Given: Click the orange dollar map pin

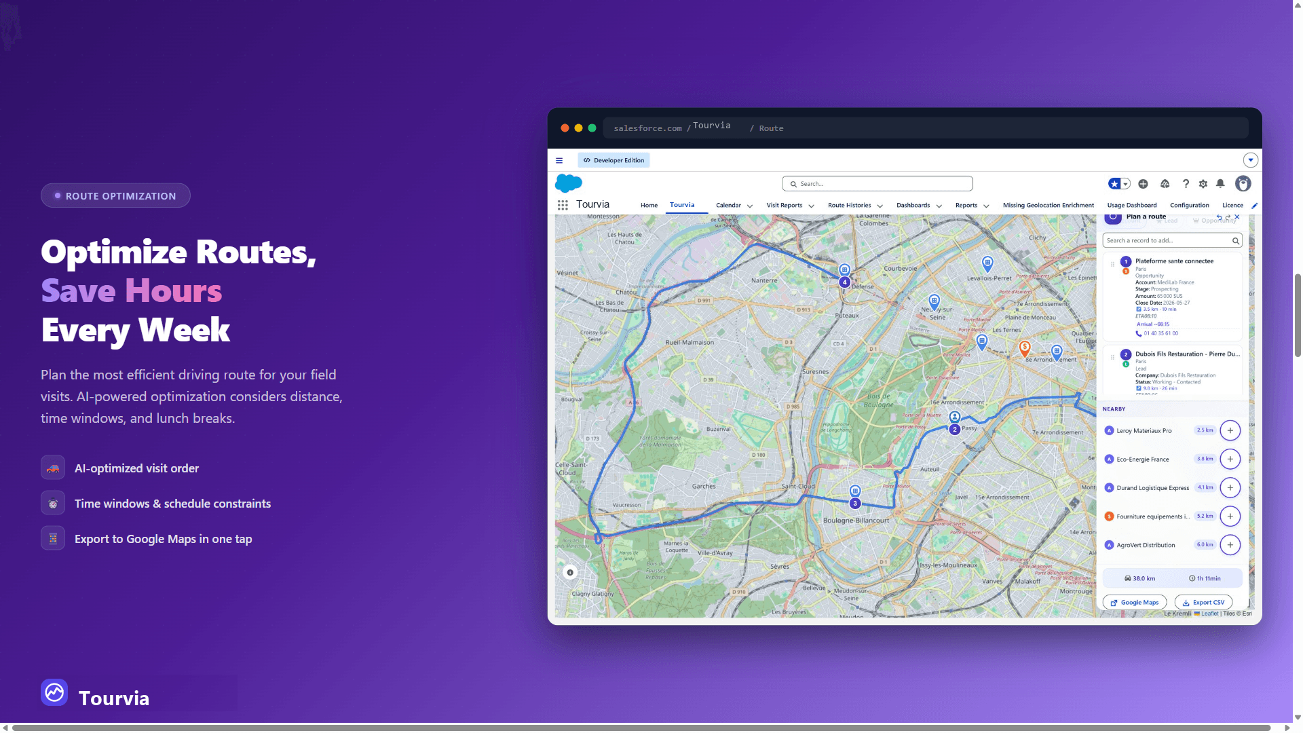Looking at the screenshot, I should tap(1025, 349).
